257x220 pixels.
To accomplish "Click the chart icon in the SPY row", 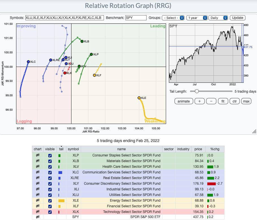I will tap(38, 217).
